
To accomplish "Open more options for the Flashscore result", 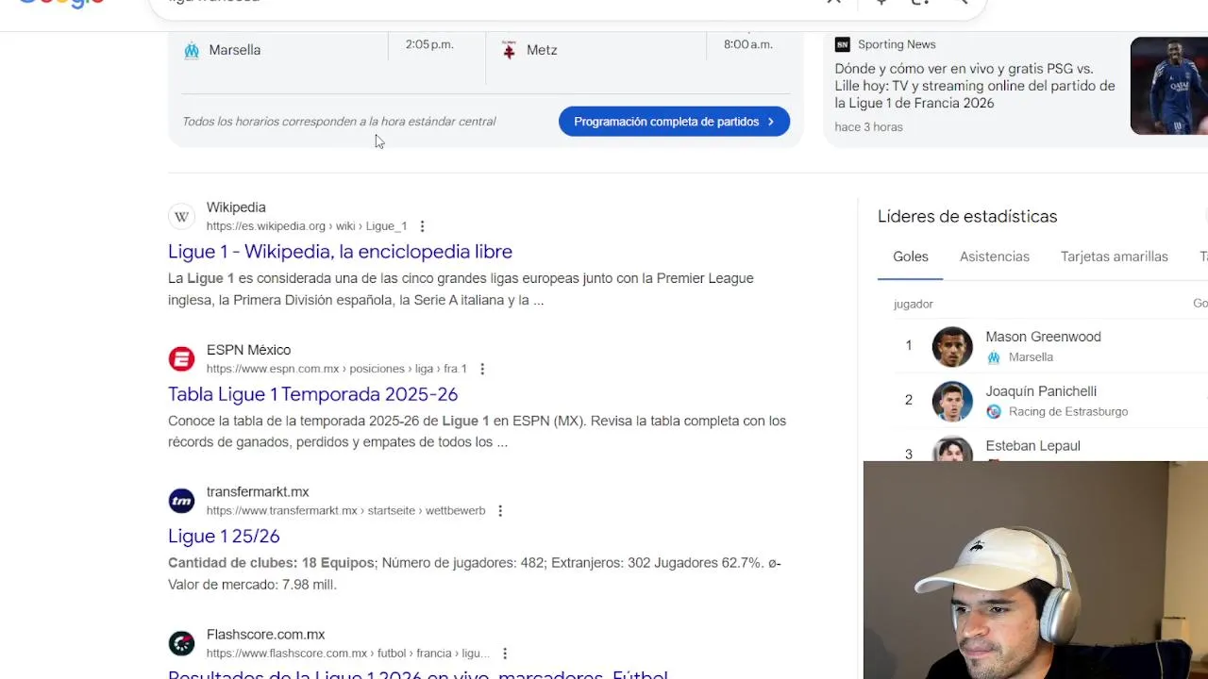I will (x=504, y=654).
